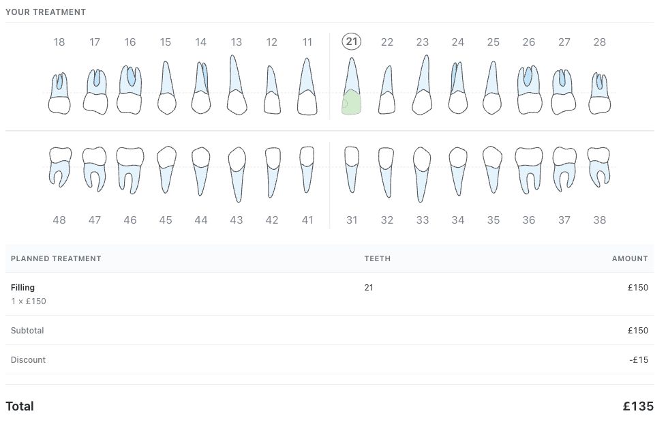Viewport: 668px width, 433px height.
Task: Click the Total label
Action: 20,406
